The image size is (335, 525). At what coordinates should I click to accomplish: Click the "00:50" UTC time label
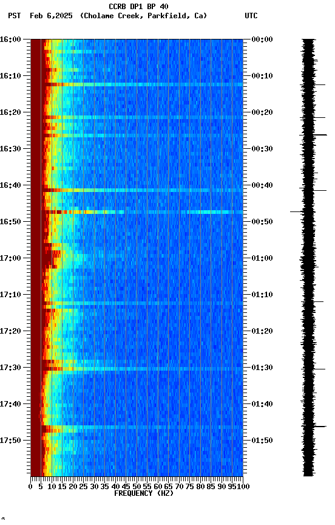pyautogui.click(x=262, y=222)
